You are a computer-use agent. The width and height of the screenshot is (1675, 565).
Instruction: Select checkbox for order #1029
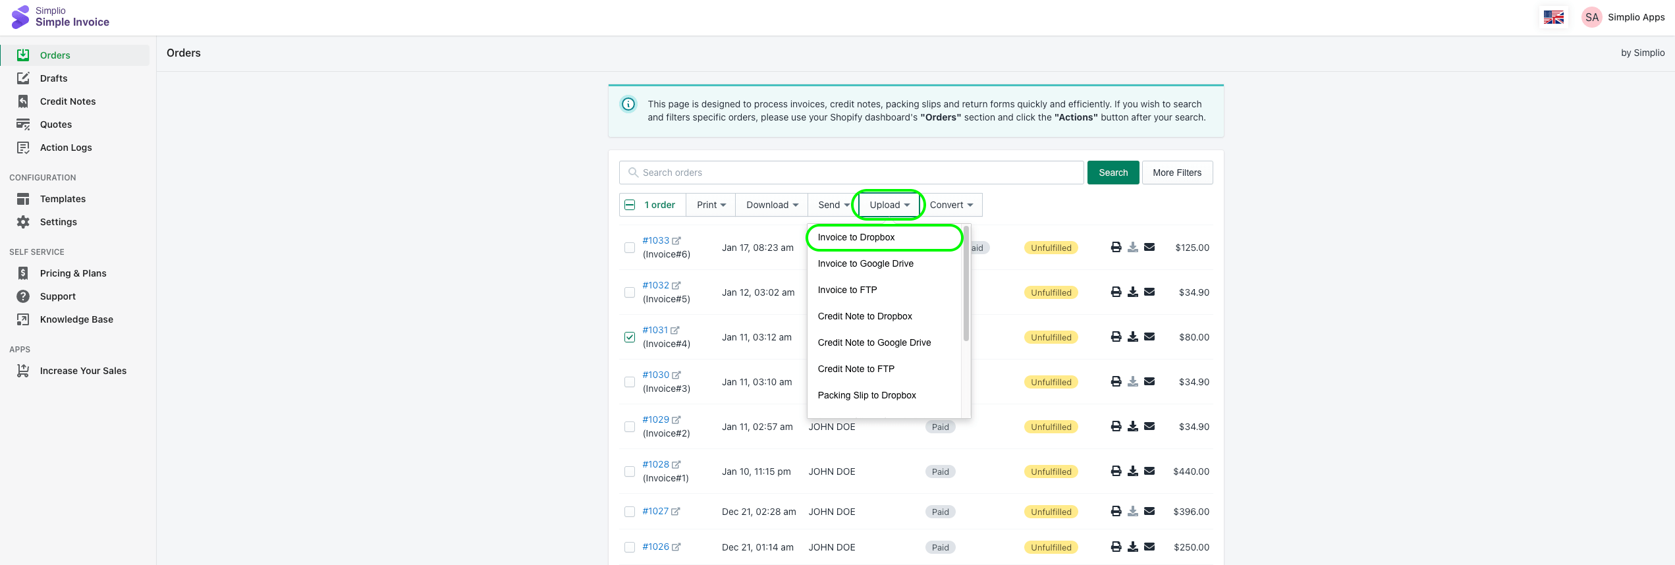coord(630,427)
